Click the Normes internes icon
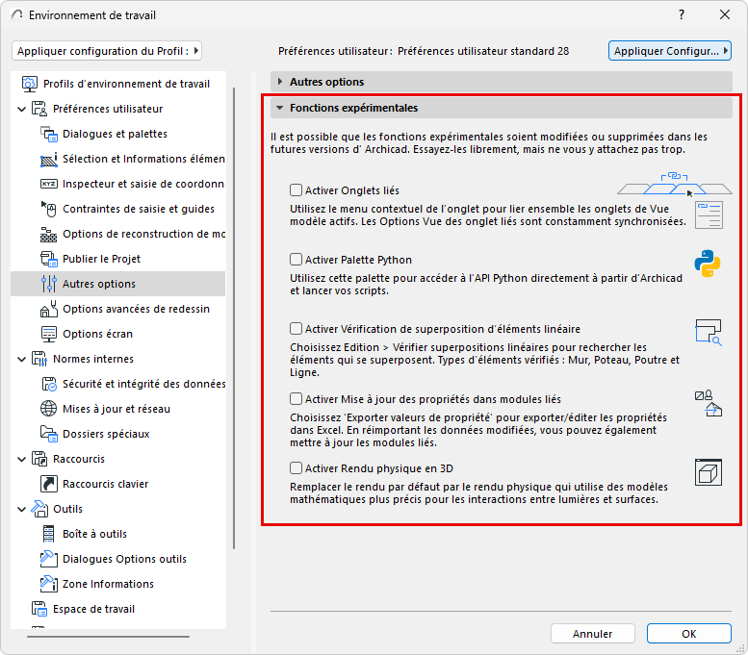Image resolution: width=748 pixels, height=655 pixels. pos(39,359)
